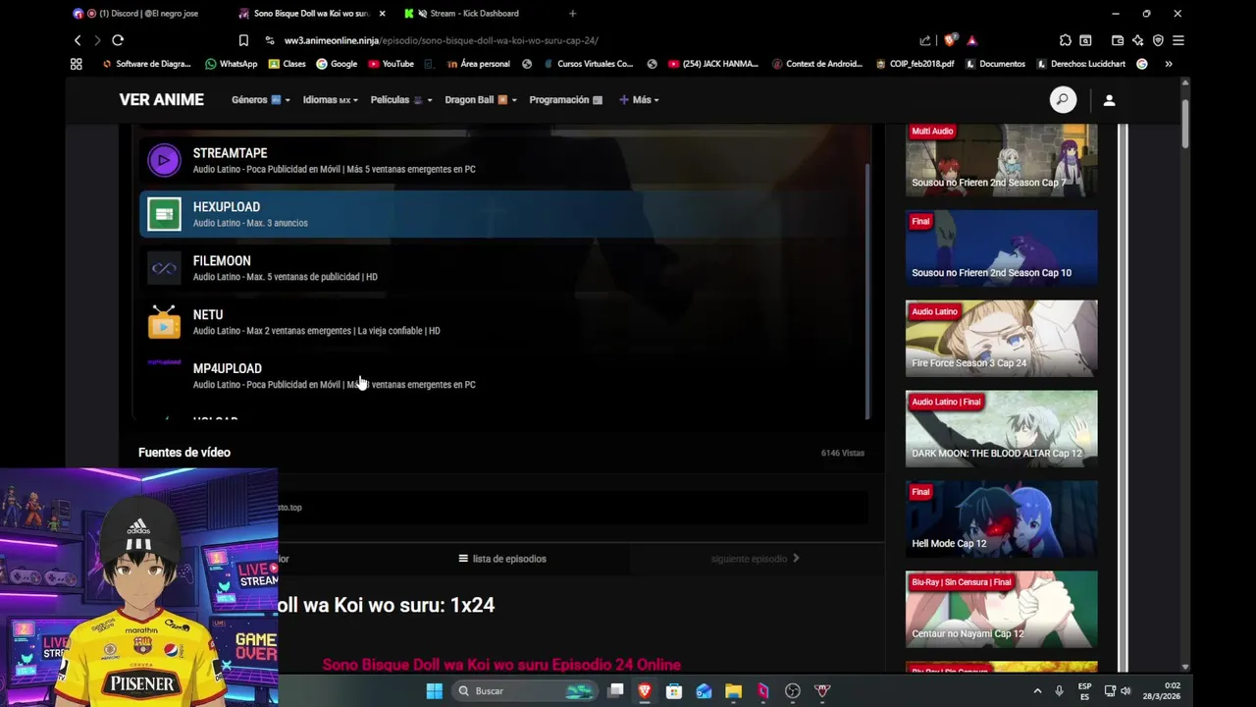Expand the Dragon Ball dropdown
1256x707 pixels.
[480, 99]
